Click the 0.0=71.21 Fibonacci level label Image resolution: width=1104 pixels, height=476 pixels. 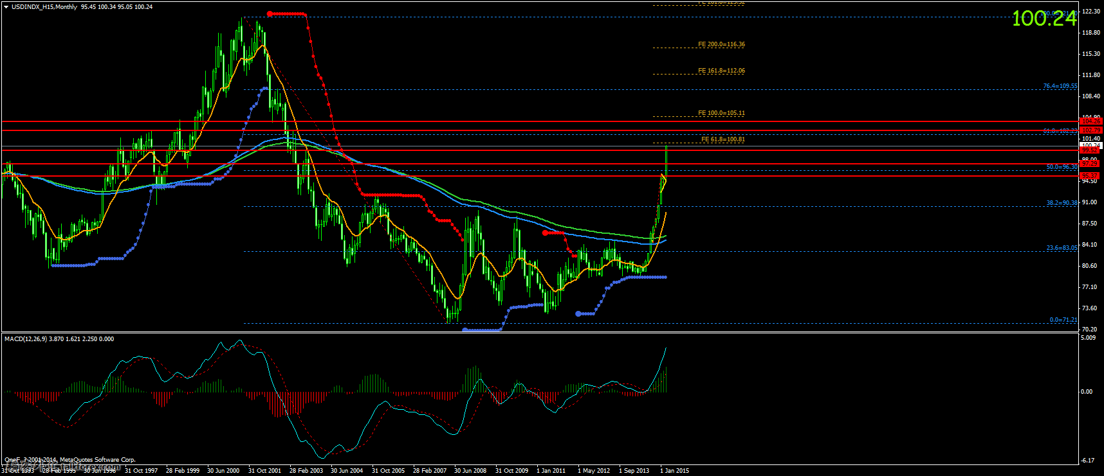pyautogui.click(x=1063, y=320)
